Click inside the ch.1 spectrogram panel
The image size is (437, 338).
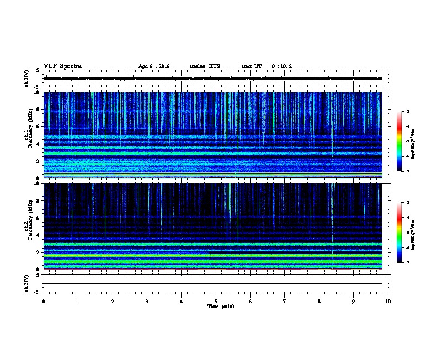point(213,135)
